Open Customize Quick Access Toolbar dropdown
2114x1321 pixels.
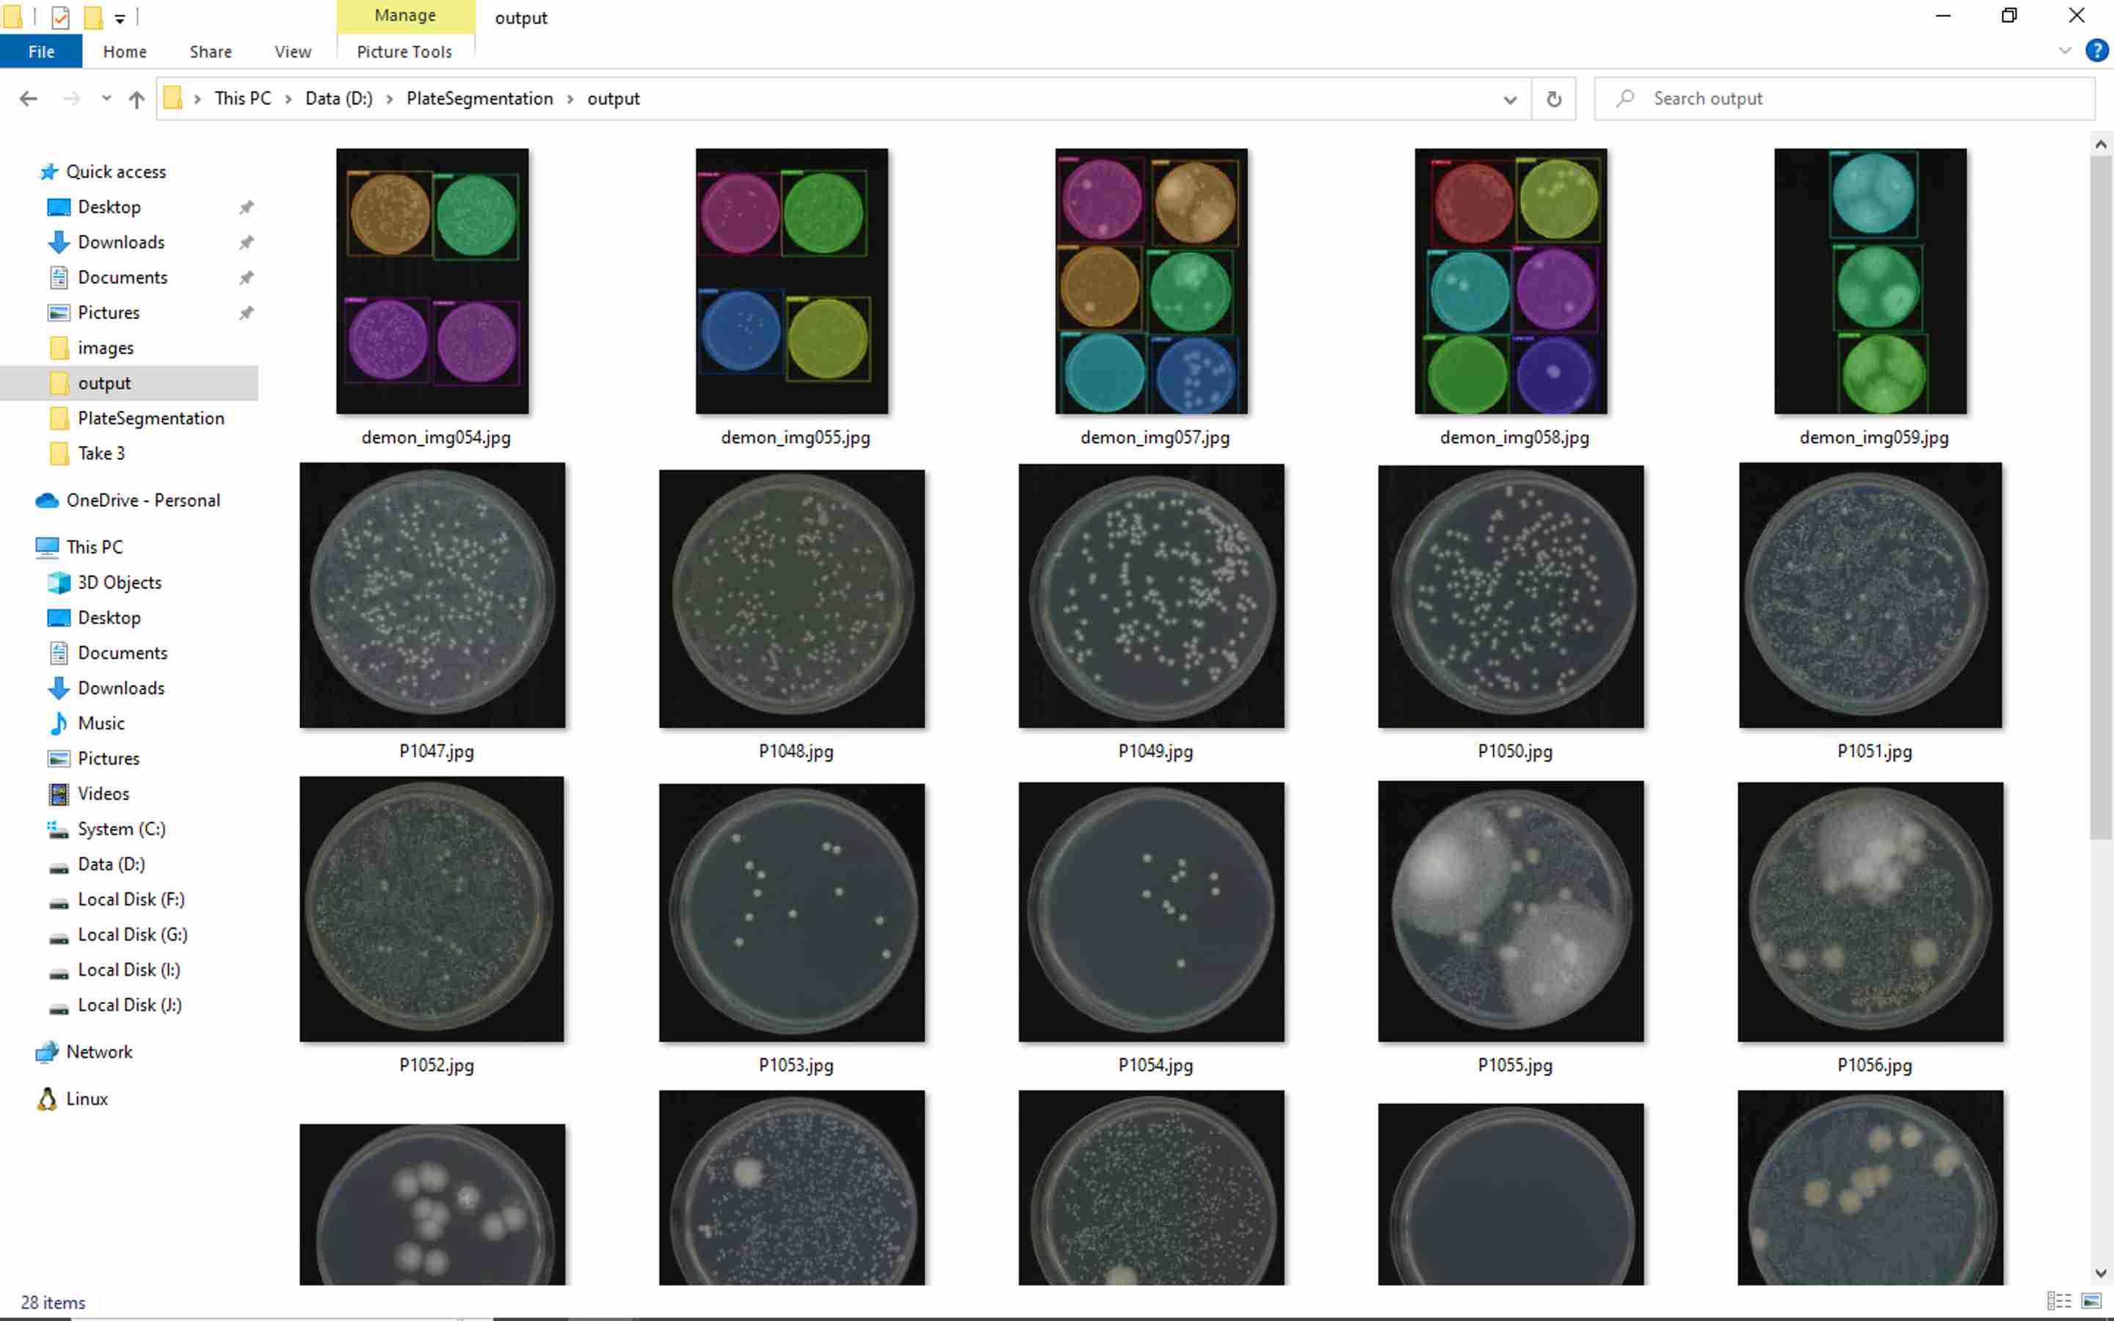pos(120,18)
